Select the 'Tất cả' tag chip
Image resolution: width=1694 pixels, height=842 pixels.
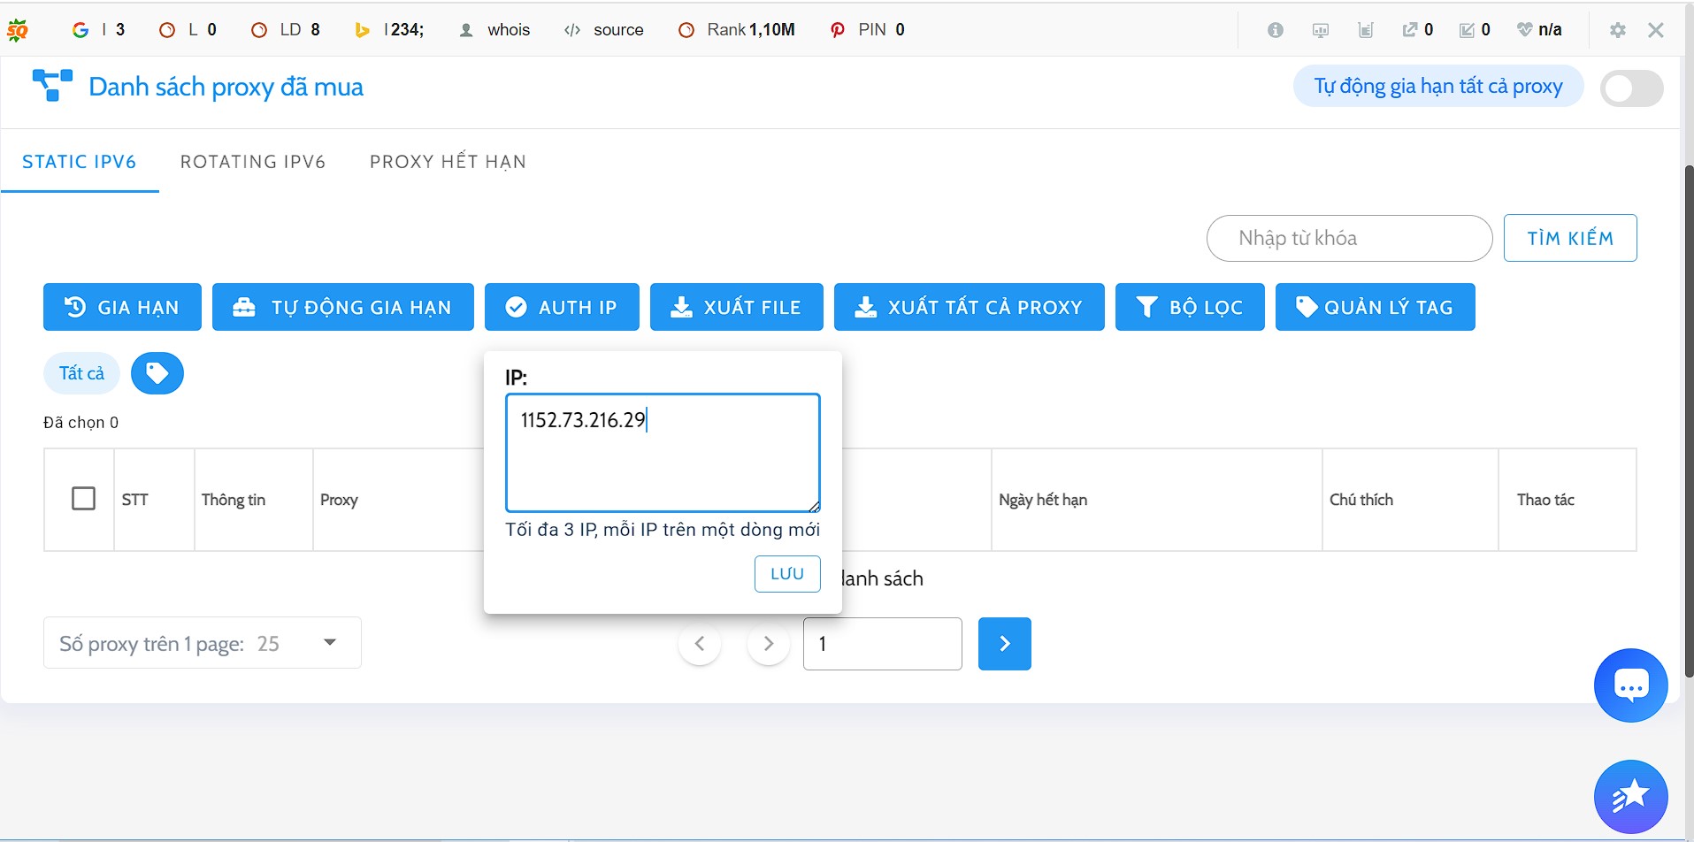coord(81,373)
